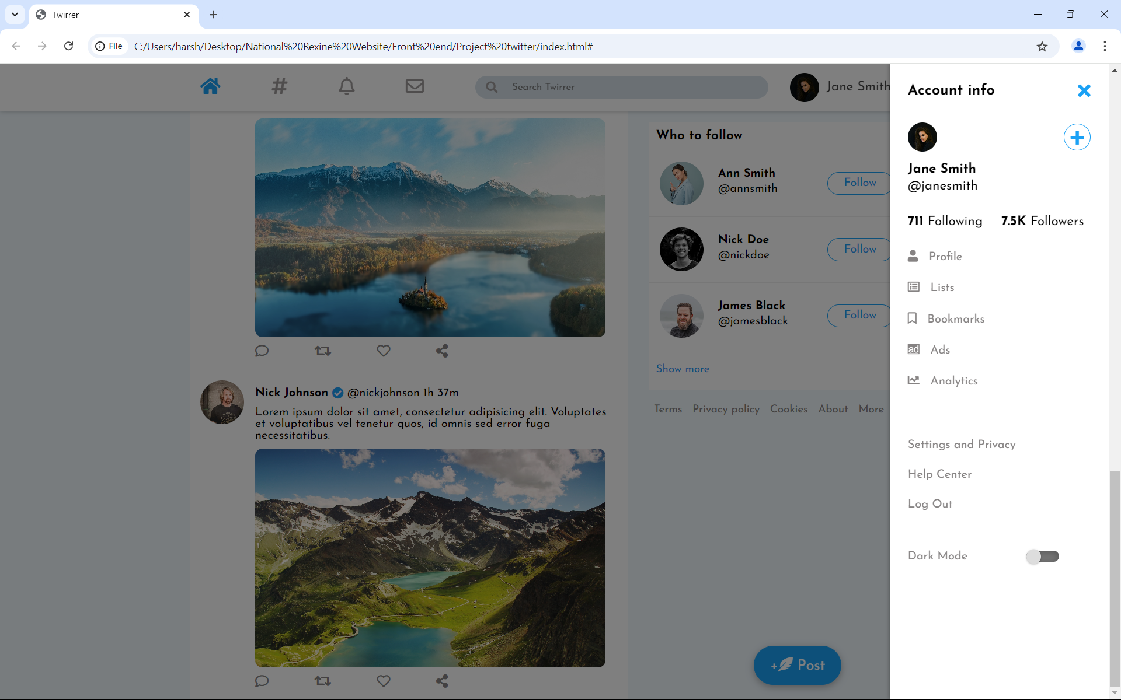
Task: Open the Help Center link
Action: tap(939, 474)
